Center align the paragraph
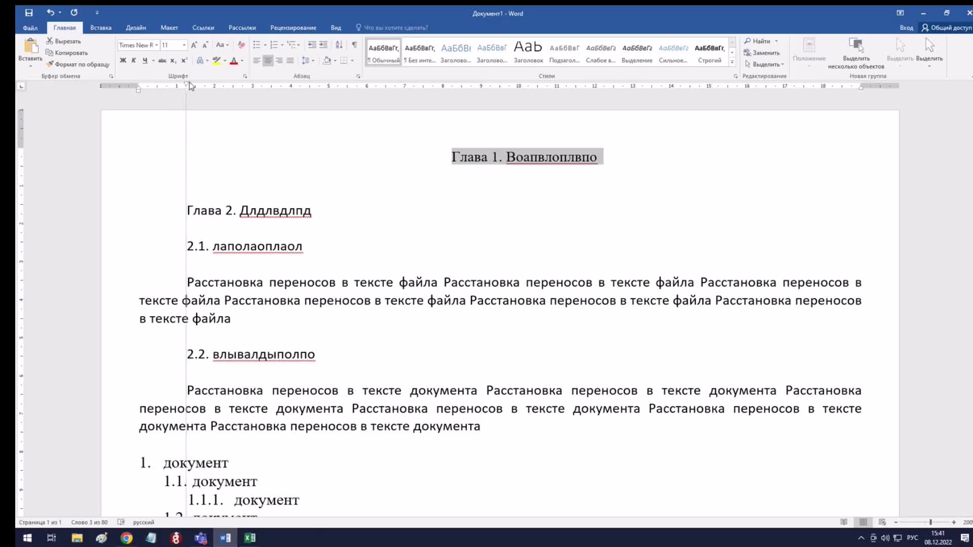This screenshot has width=973, height=547. (x=268, y=60)
